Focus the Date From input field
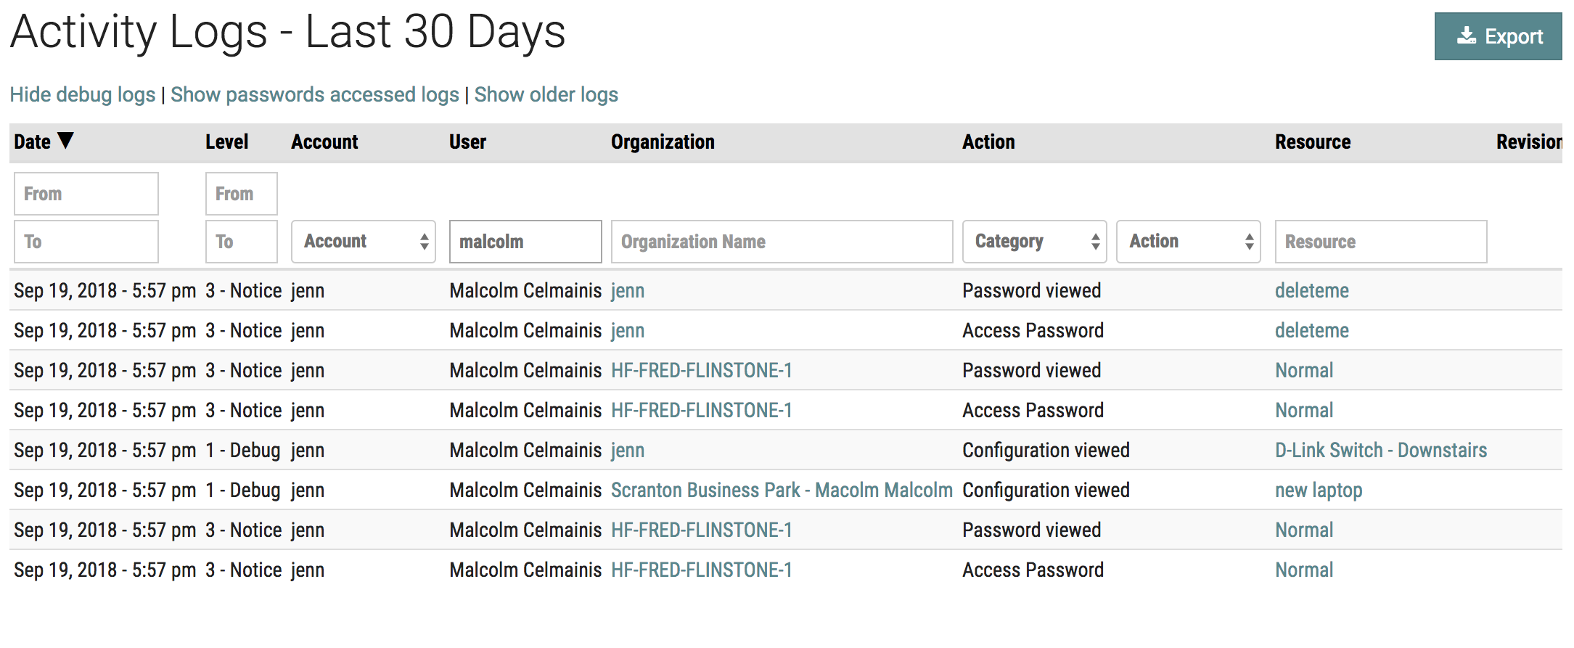 [x=86, y=194]
